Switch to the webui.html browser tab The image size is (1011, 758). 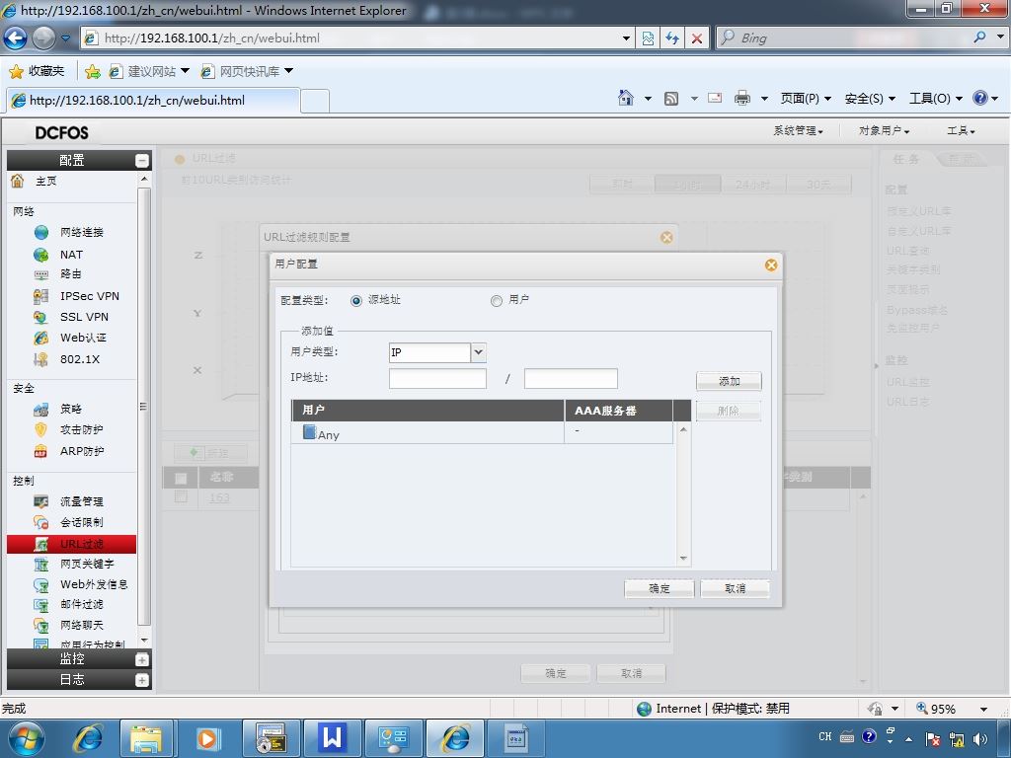153,101
